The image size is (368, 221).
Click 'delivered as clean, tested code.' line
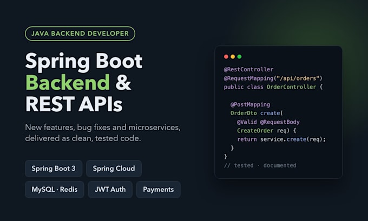click(x=83, y=138)
